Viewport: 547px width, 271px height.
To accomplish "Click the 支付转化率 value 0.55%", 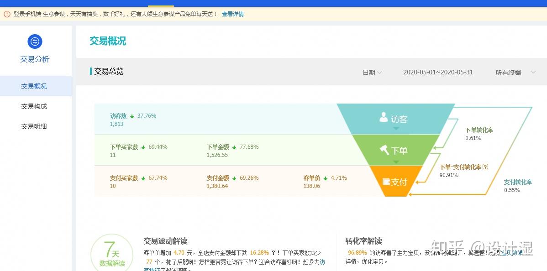I will 512,190.
